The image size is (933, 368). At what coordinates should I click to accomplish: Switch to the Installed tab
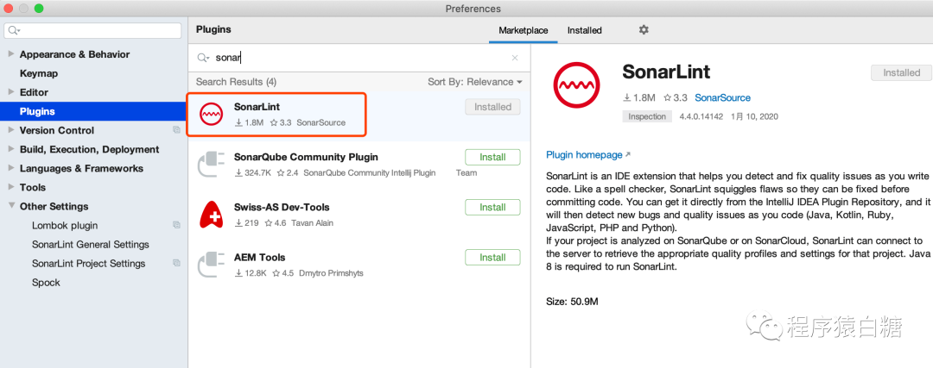click(x=584, y=30)
